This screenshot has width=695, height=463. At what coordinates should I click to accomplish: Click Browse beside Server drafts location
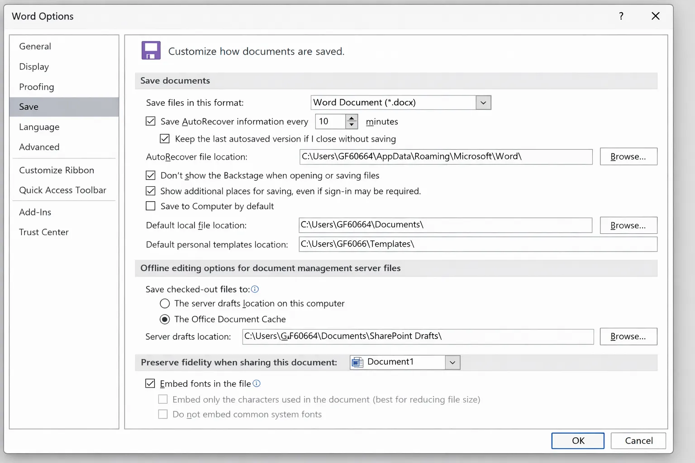pos(628,336)
